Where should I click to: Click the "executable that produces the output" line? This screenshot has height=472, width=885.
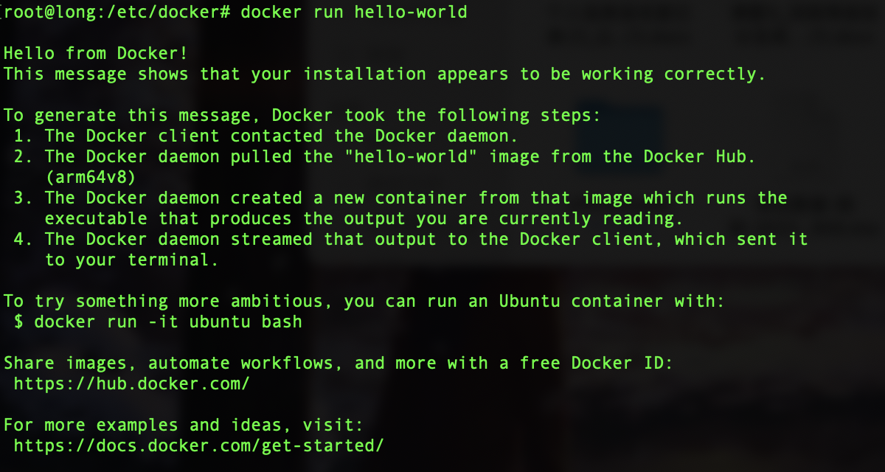click(364, 218)
